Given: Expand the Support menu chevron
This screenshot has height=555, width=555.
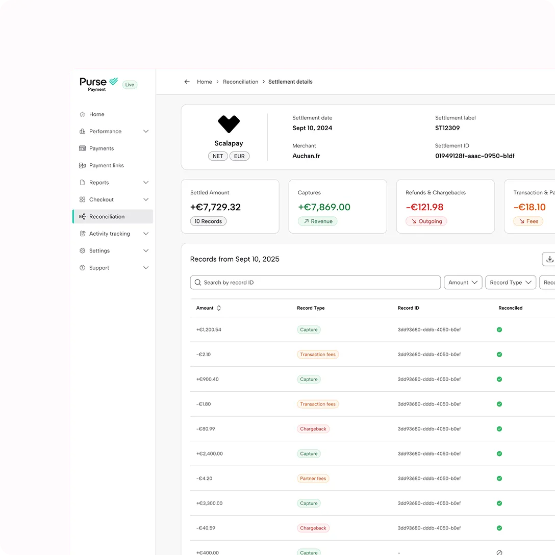Looking at the screenshot, I should [146, 268].
